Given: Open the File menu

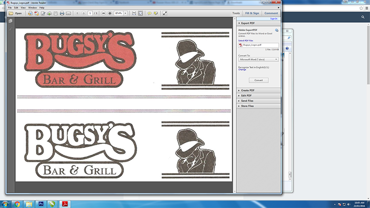Looking at the screenshot, I should point(10,7).
